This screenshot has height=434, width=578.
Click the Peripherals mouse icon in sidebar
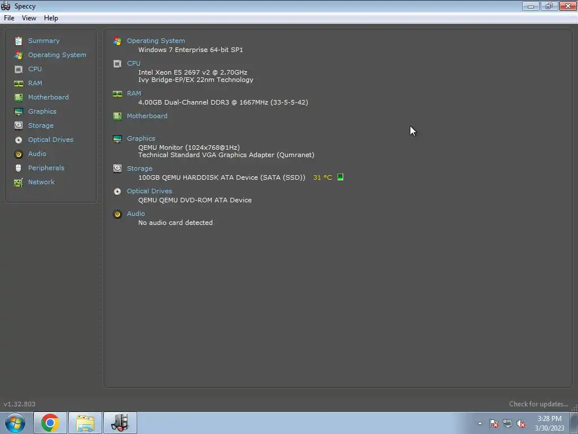19,168
